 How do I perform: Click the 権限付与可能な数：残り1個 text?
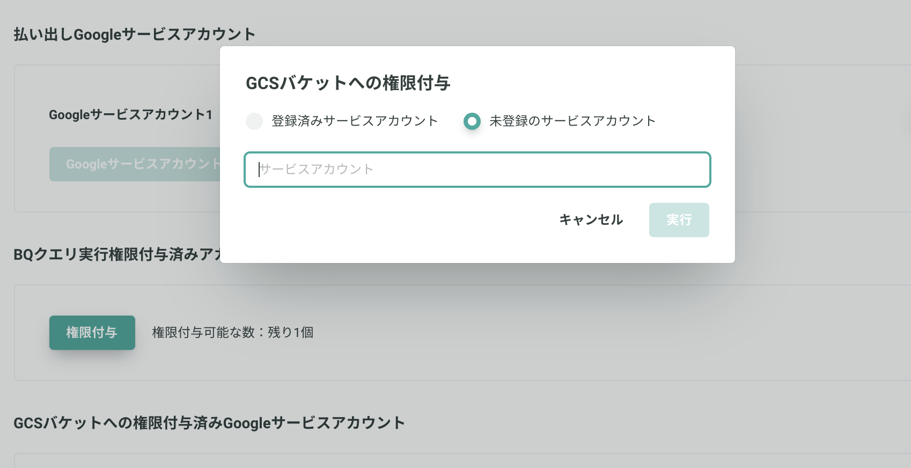click(x=232, y=333)
